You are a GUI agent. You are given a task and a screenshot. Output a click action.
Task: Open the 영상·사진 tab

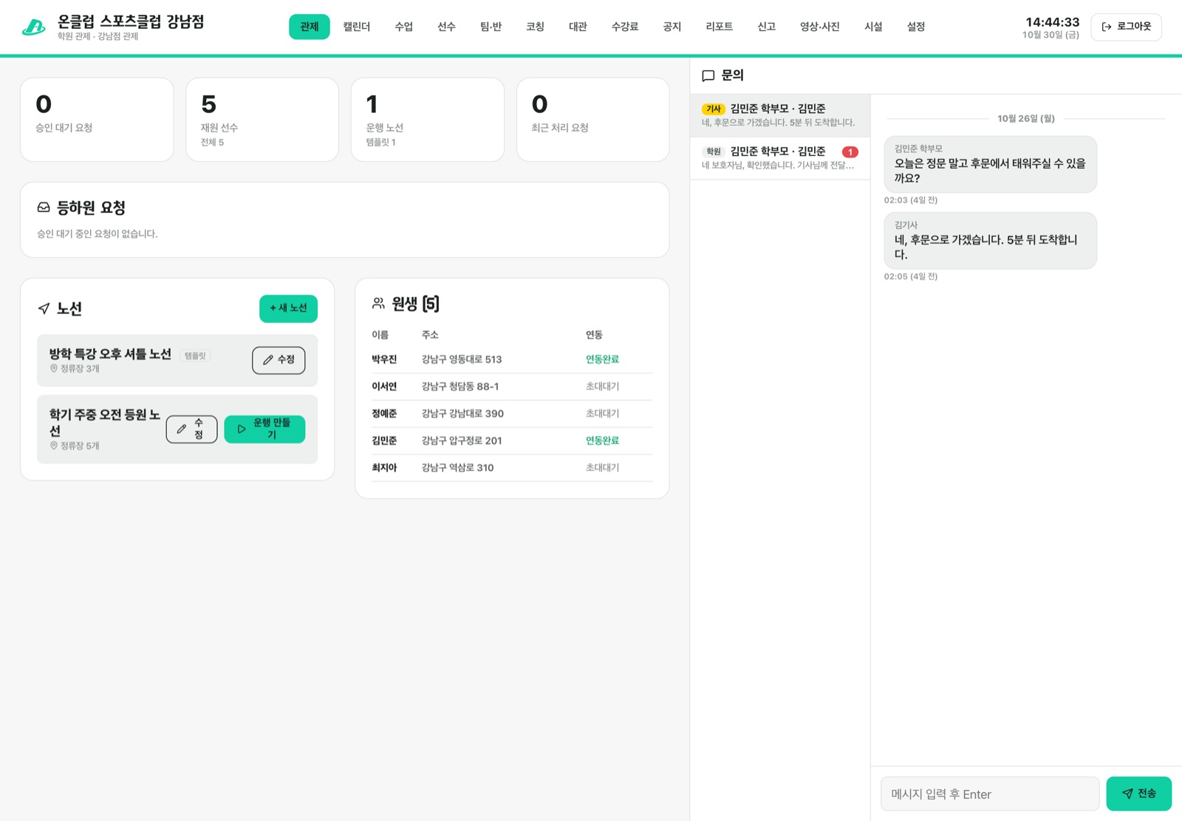819,27
